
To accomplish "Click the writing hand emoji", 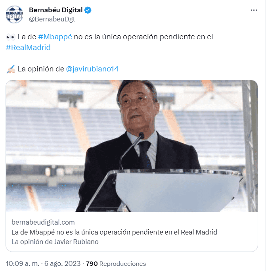I will pyautogui.click(x=11, y=69).
